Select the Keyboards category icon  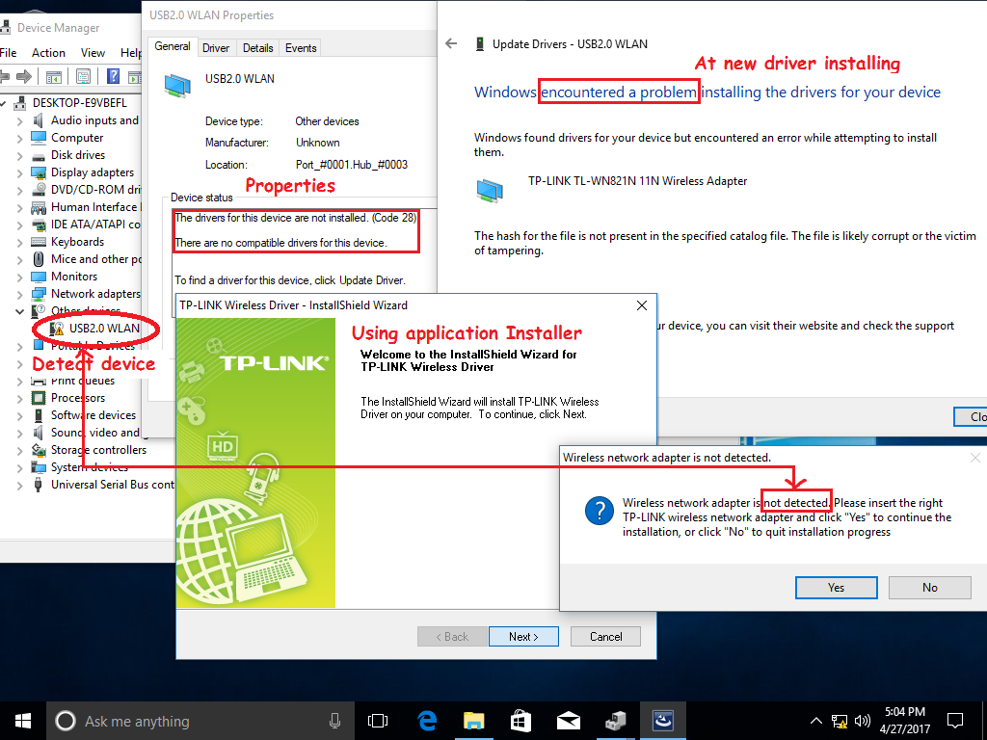click(x=39, y=242)
